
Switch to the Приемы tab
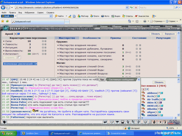(x=116, y=38)
